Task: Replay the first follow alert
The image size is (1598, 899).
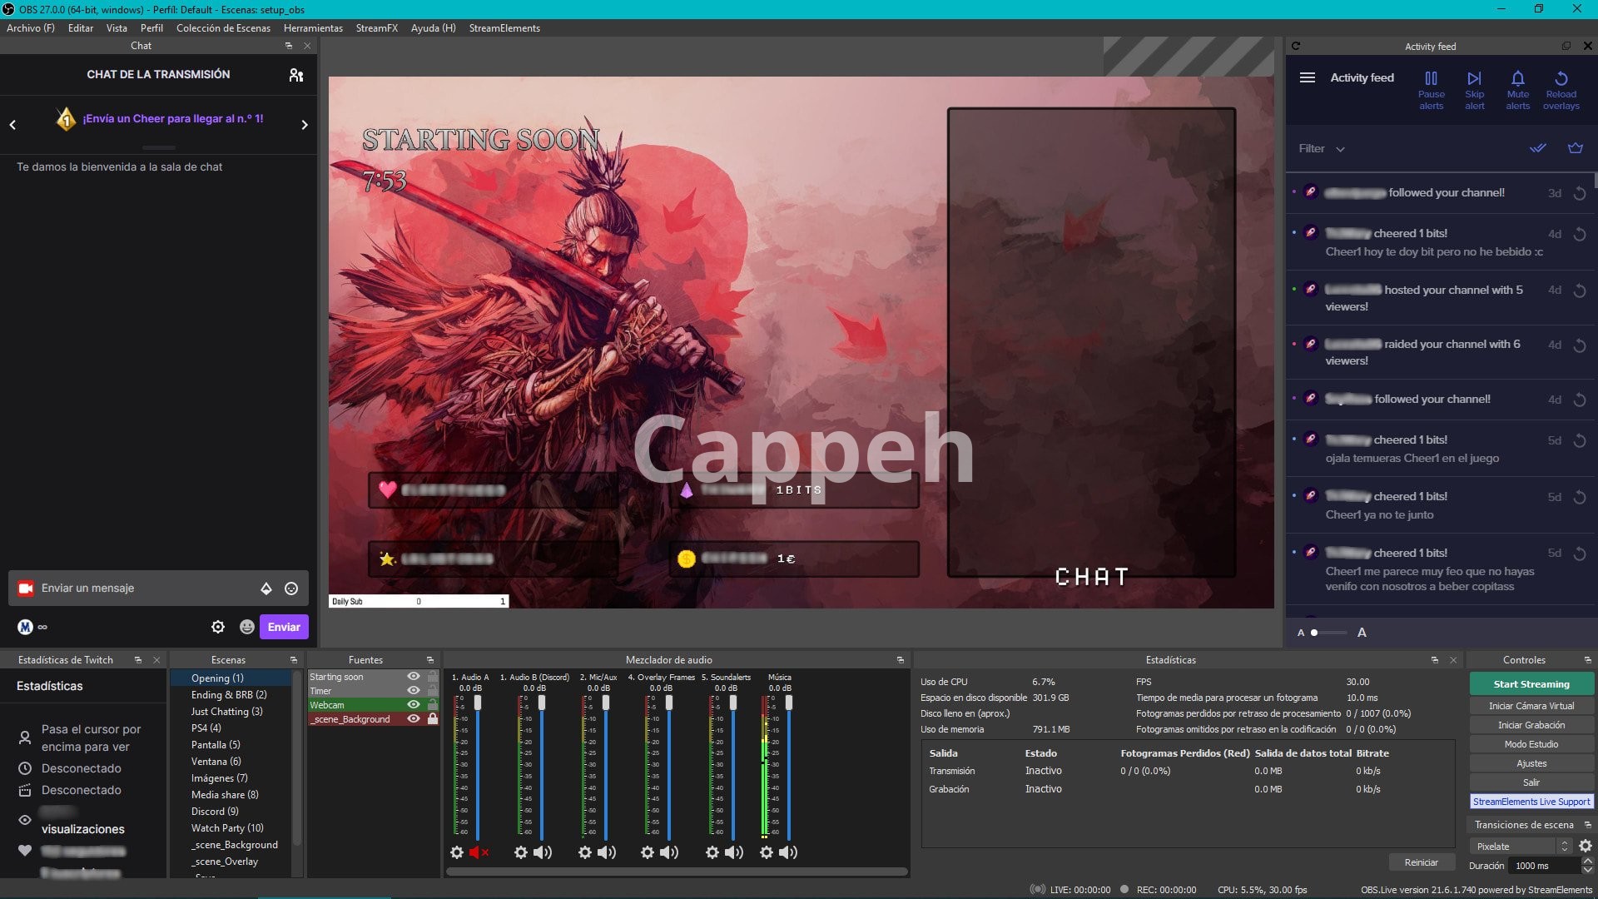Action: pyautogui.click(x=1580, y=193)
